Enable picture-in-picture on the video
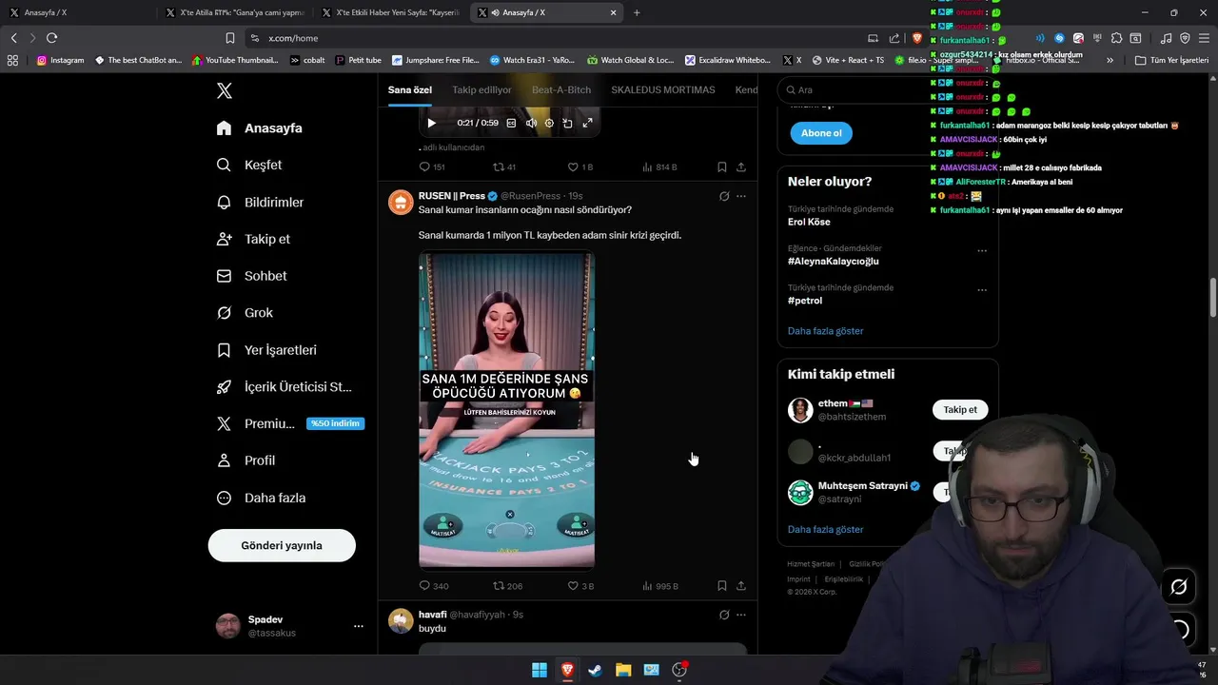The image size is (1218, 685). (567, 123)
